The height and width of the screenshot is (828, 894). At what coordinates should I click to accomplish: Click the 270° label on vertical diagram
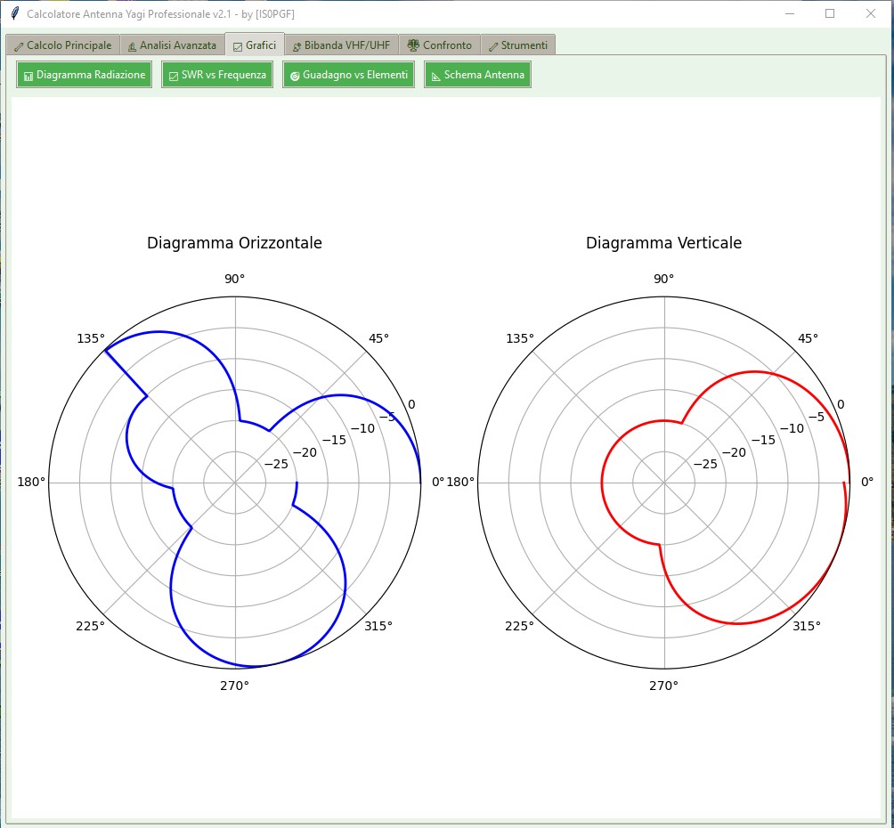tap(663, 686)
